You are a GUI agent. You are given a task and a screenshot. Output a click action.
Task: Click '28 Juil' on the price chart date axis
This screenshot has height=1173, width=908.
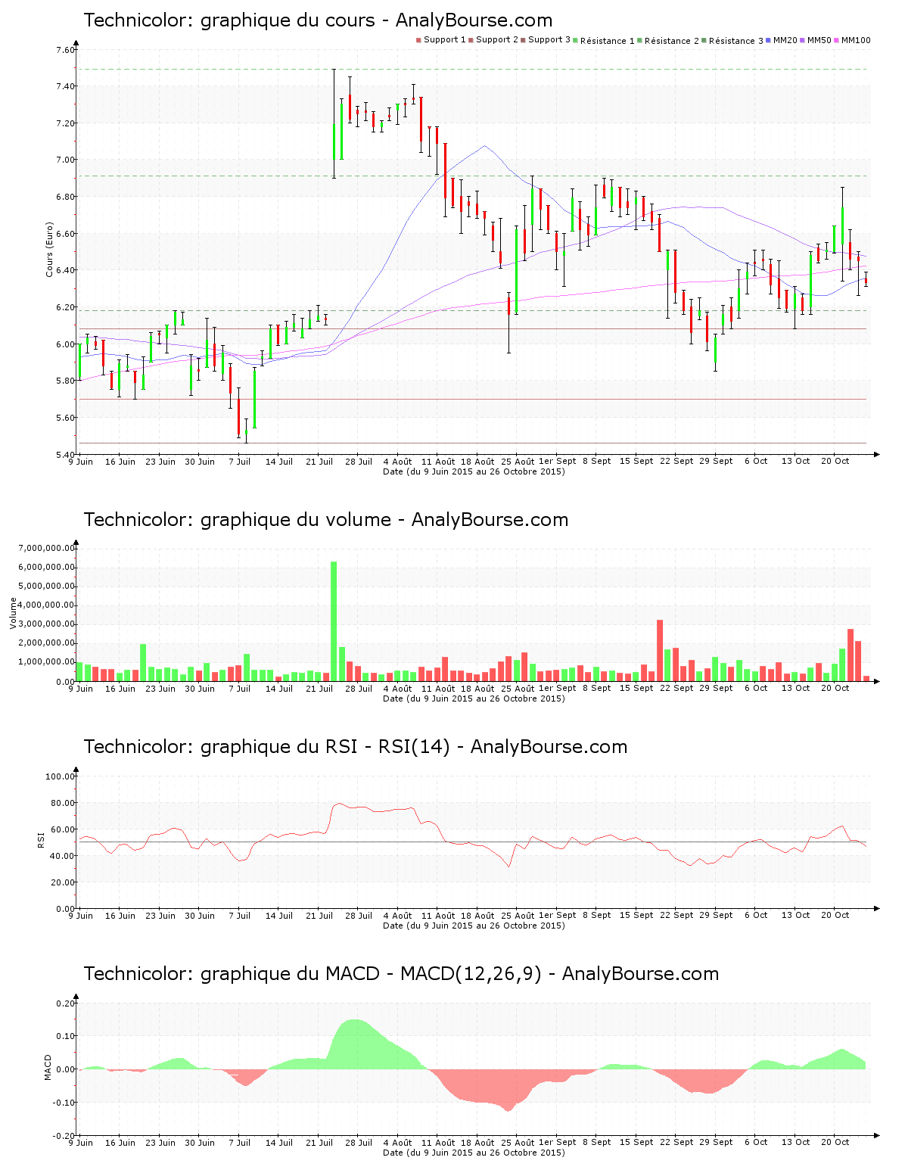point(359,462)
